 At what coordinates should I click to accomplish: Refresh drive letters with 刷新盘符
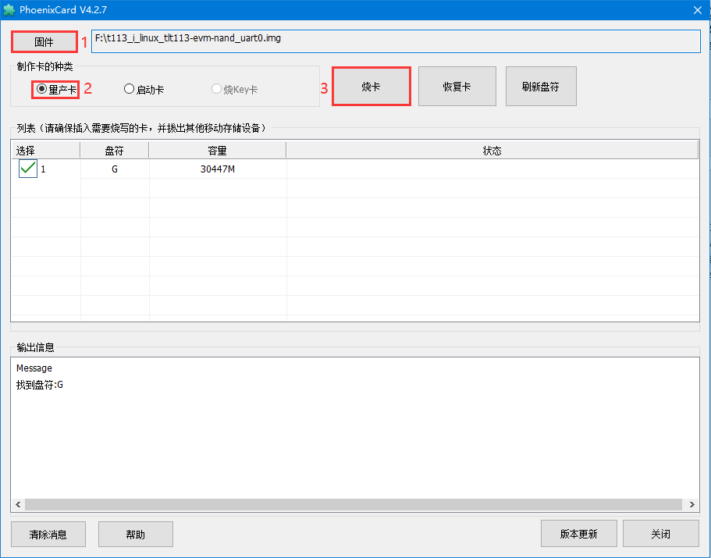click(541, 87)
